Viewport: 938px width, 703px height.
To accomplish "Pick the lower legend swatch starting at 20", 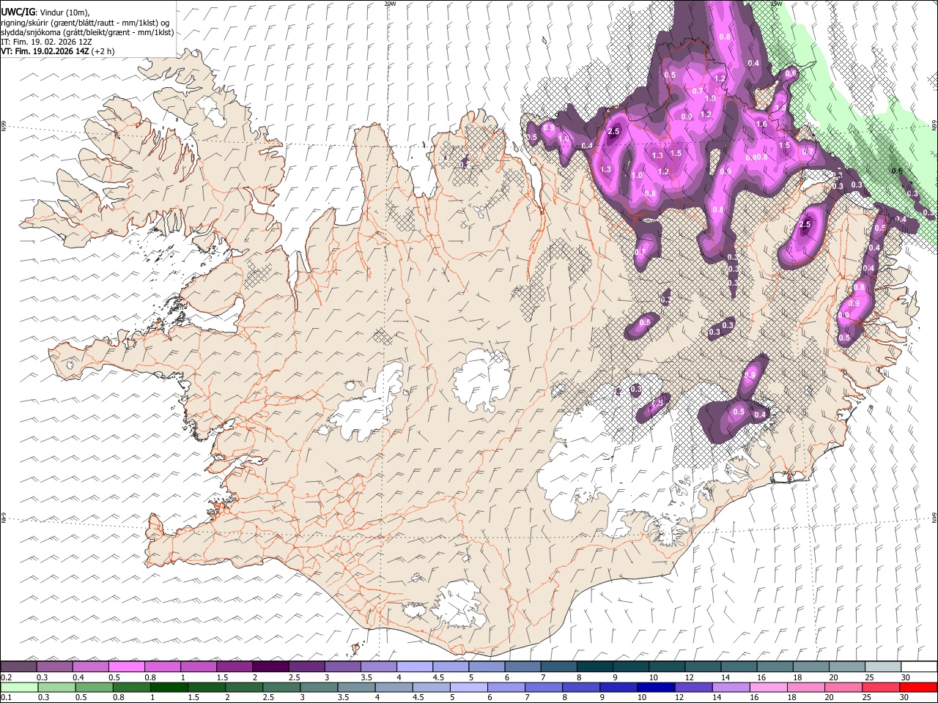I will click(x=843, y=687).
